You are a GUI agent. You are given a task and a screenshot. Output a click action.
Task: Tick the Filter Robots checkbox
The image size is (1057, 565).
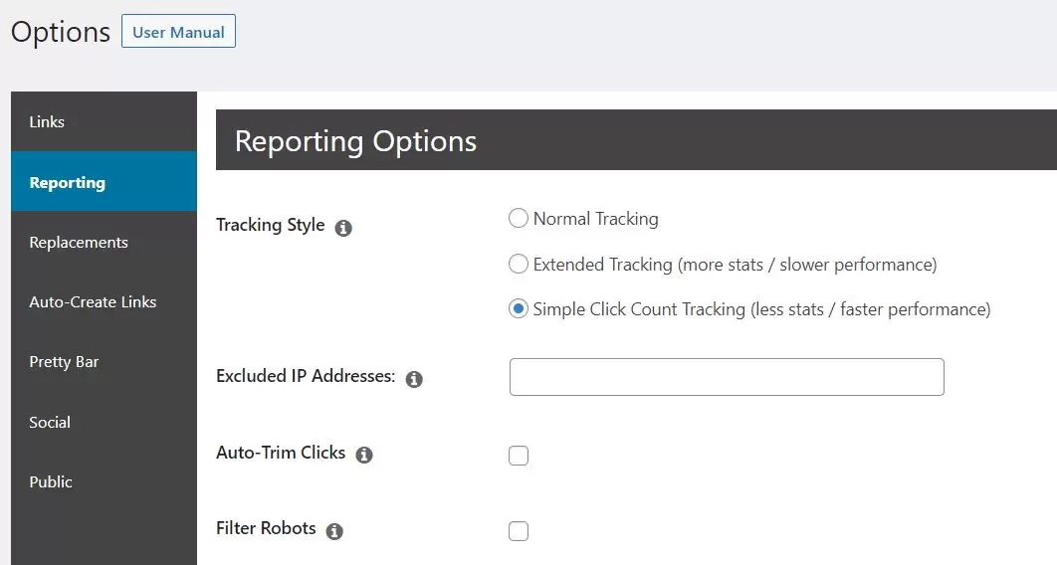[519, 531]
